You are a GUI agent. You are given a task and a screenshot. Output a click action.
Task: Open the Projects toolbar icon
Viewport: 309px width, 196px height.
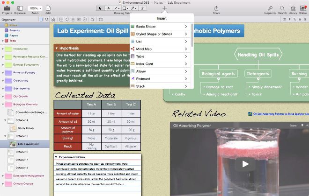pyautogui.click(x=7, y=8)
